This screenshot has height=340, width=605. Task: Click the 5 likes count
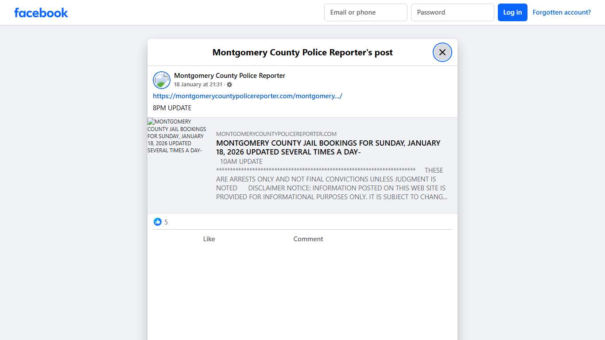pyautogui.click(x=166, y=221)
